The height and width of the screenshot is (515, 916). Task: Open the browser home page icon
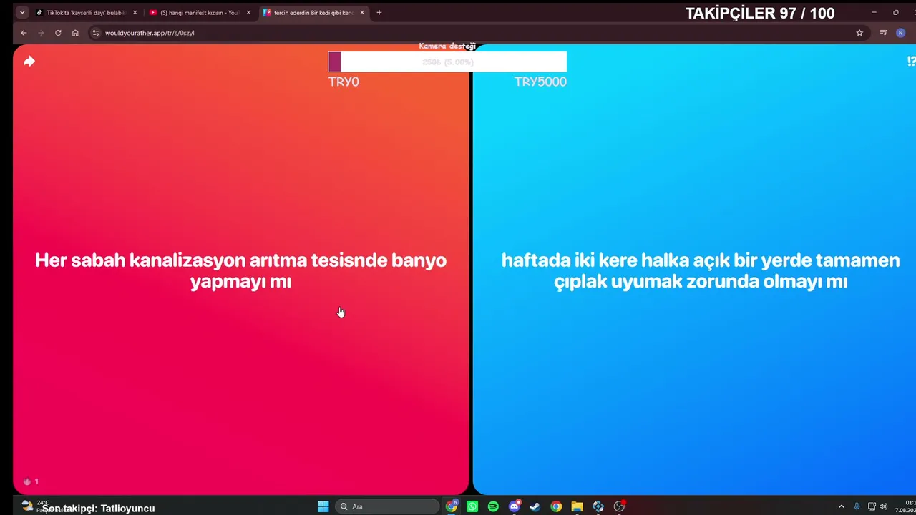pyautogui.click(x=75, y=33)
